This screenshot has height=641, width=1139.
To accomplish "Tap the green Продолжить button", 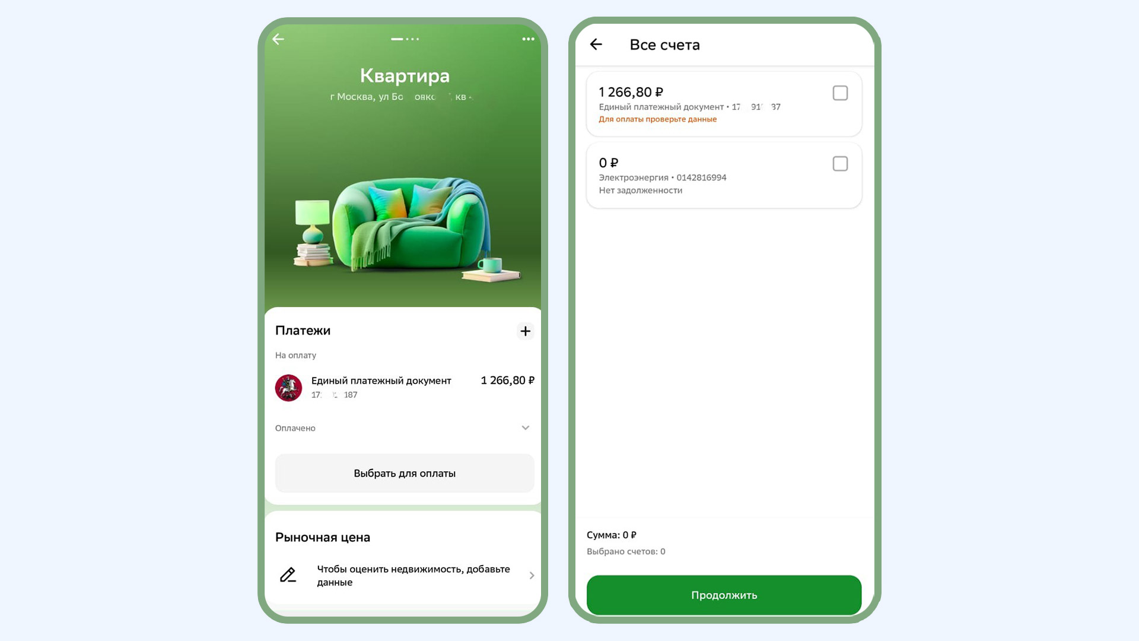I will [x=724, y=595].
